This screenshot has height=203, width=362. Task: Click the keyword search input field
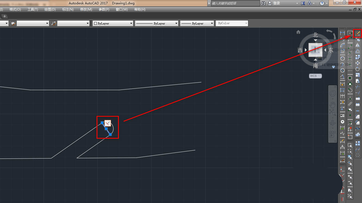click(x=235, y=3)
